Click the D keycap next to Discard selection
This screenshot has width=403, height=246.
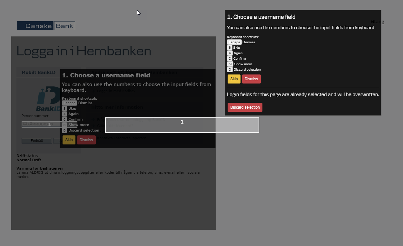click(229, 69)
